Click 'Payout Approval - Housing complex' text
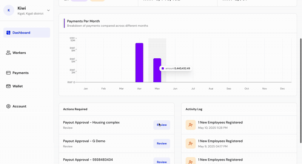 [x=91, y=122]
